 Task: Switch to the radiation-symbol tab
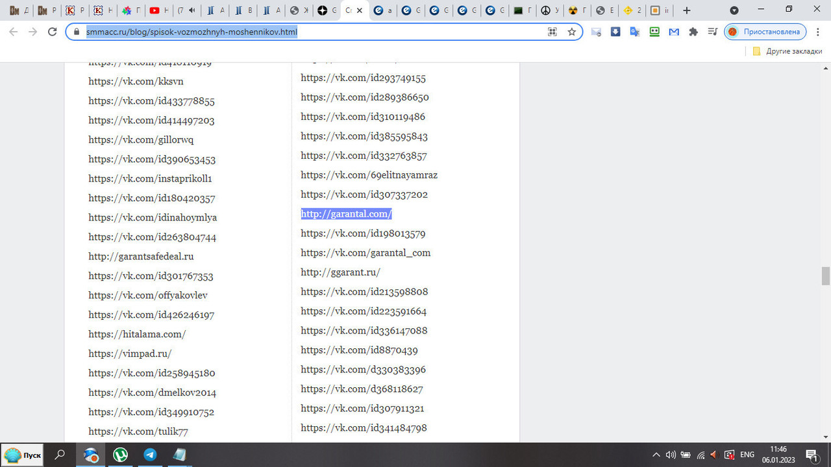point(578,10)
